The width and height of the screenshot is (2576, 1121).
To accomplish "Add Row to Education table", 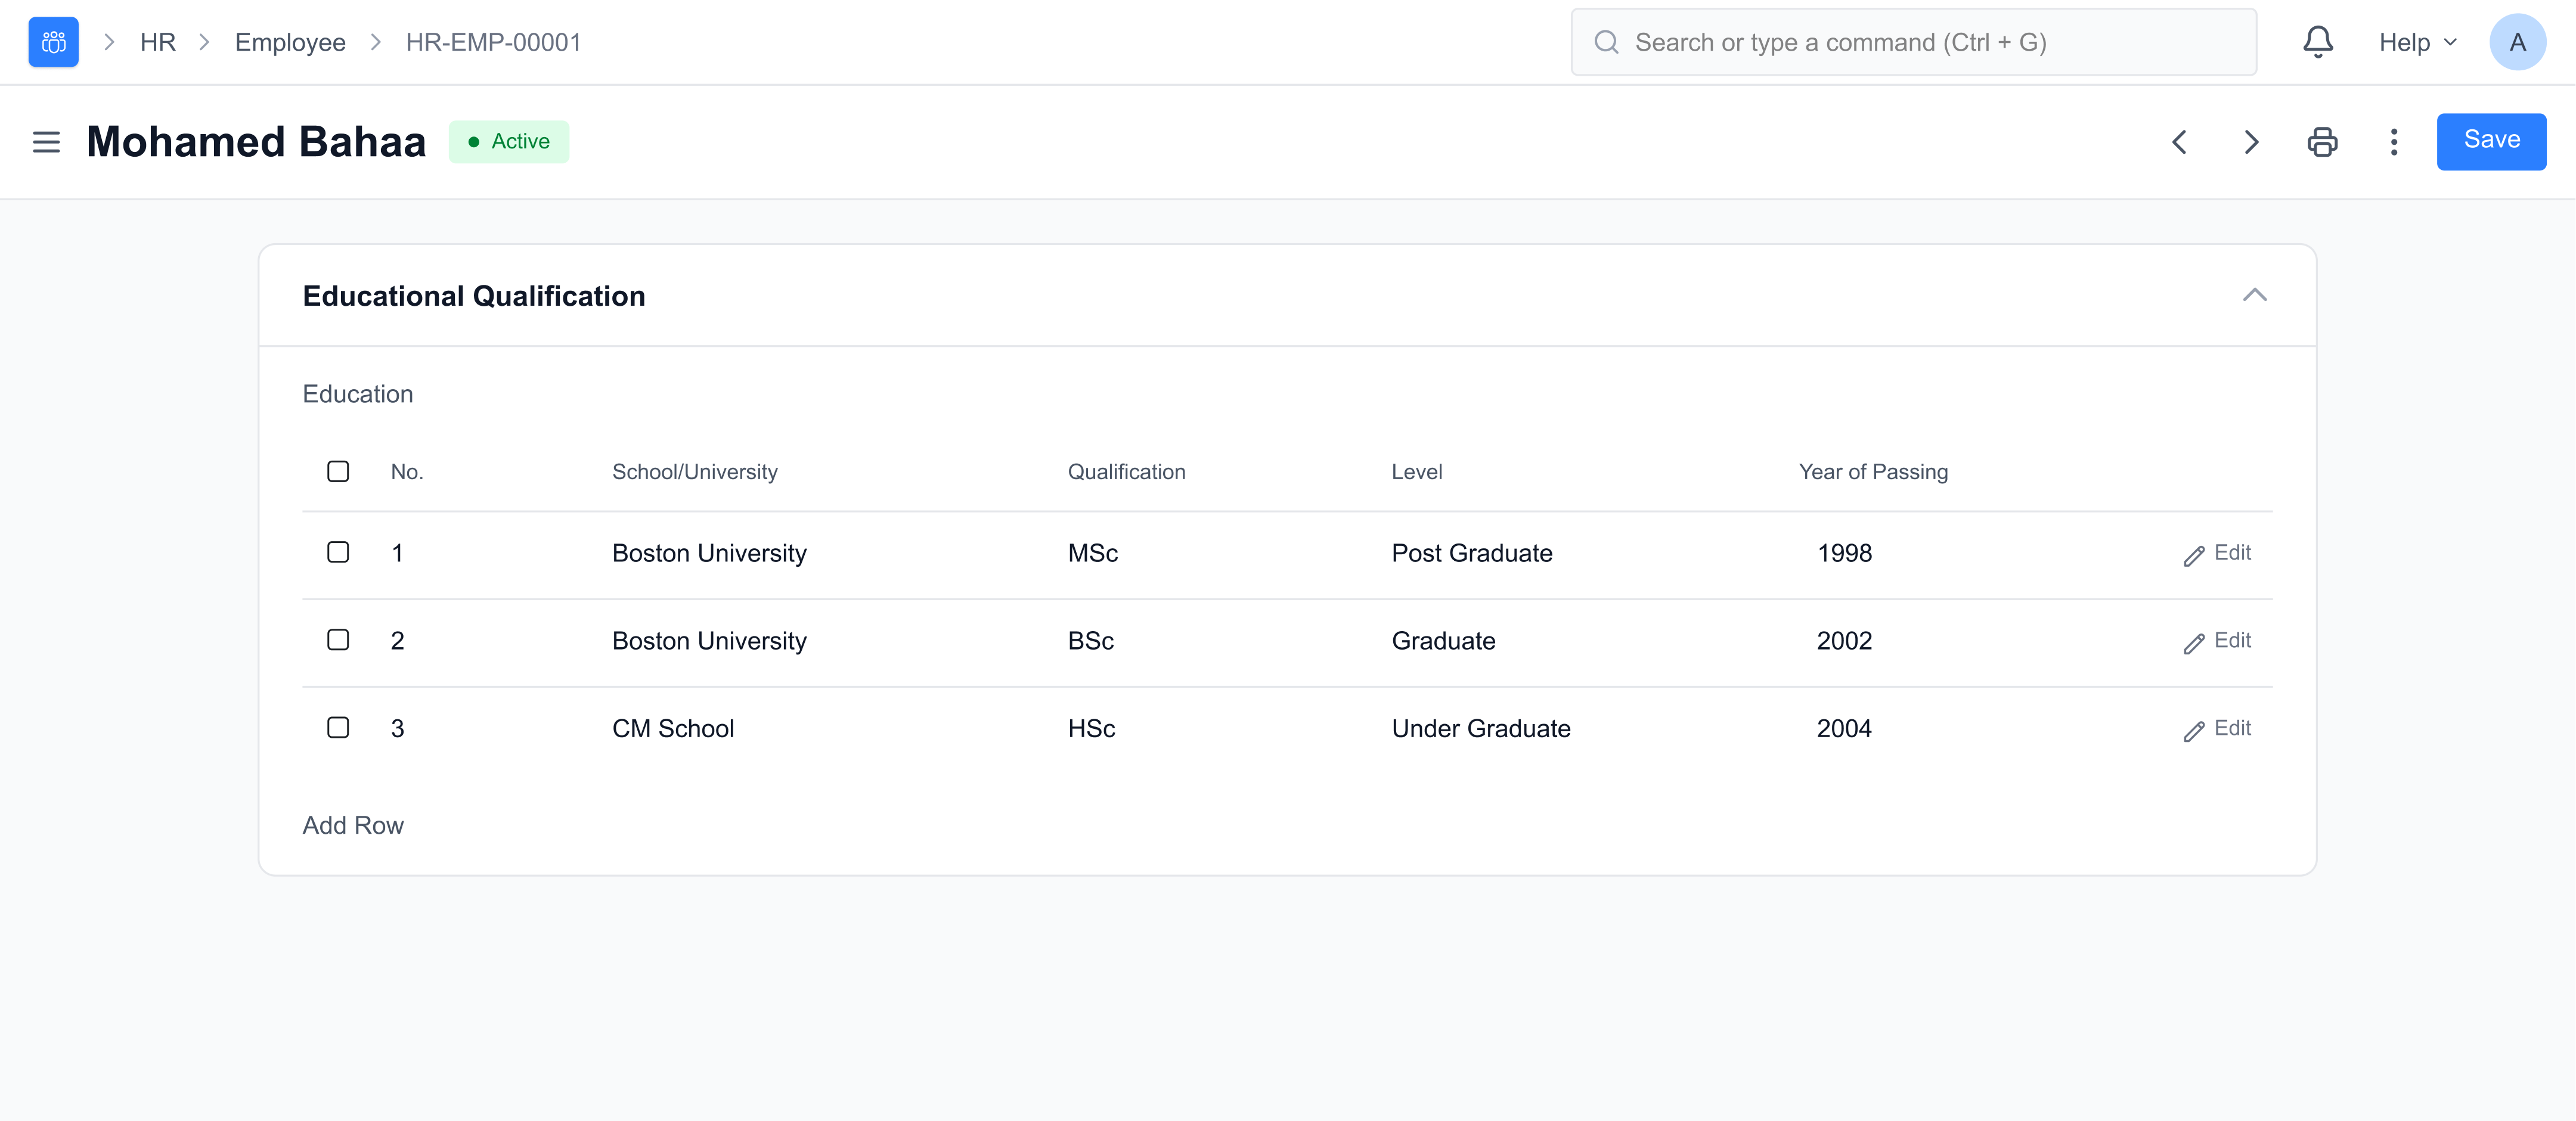I will pos(353,825).
